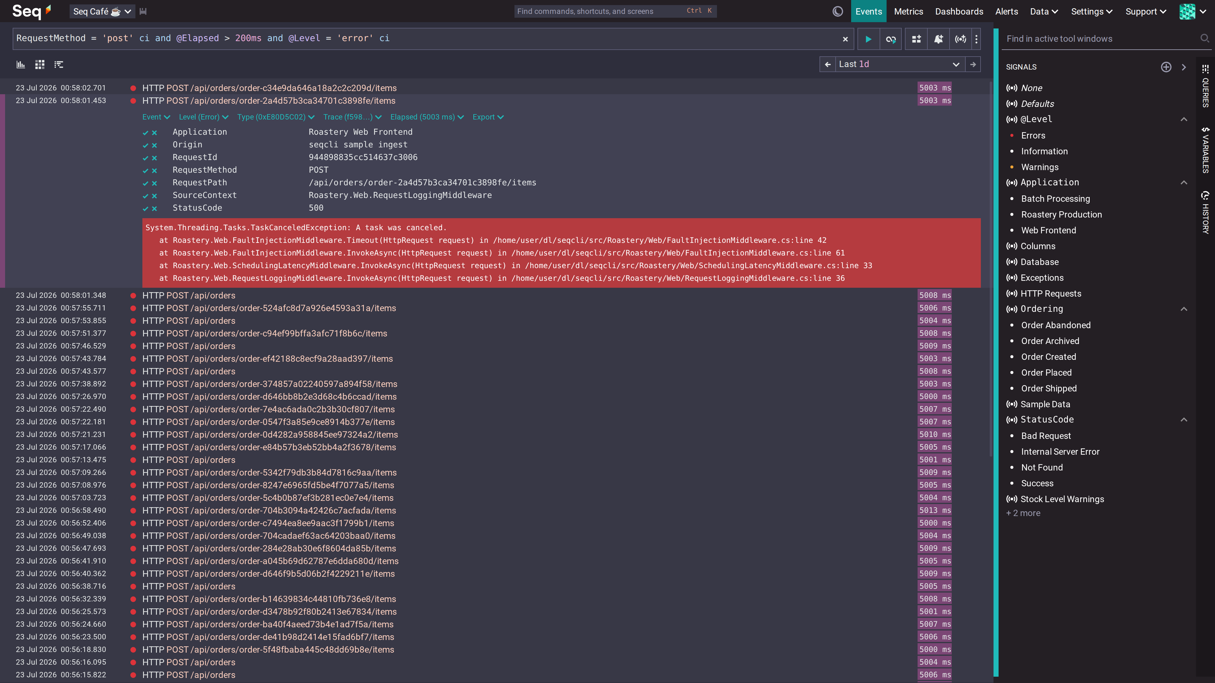The image size is (1215, 683).
Task: Open the Elapsed (5003 ms) dropdown
Action: click(x=427, y=117)
